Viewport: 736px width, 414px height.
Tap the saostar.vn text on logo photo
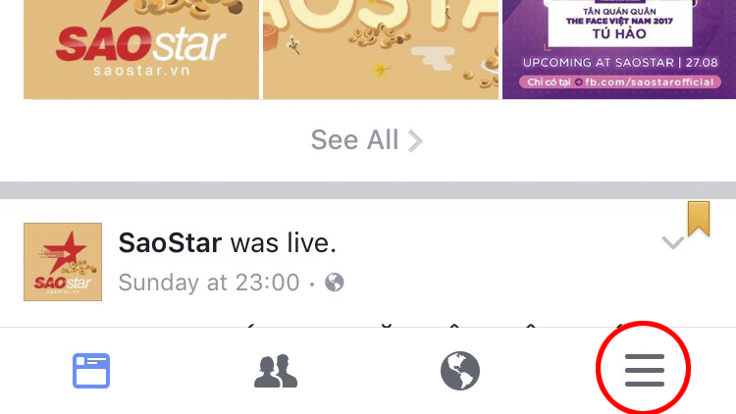point(141,71)
